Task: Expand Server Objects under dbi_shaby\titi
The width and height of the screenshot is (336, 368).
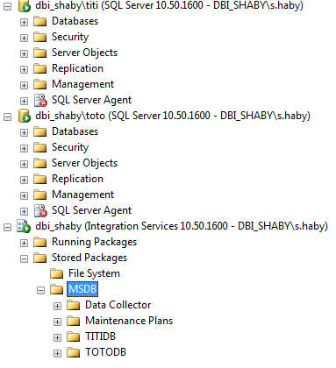Action: click(24, 54)
